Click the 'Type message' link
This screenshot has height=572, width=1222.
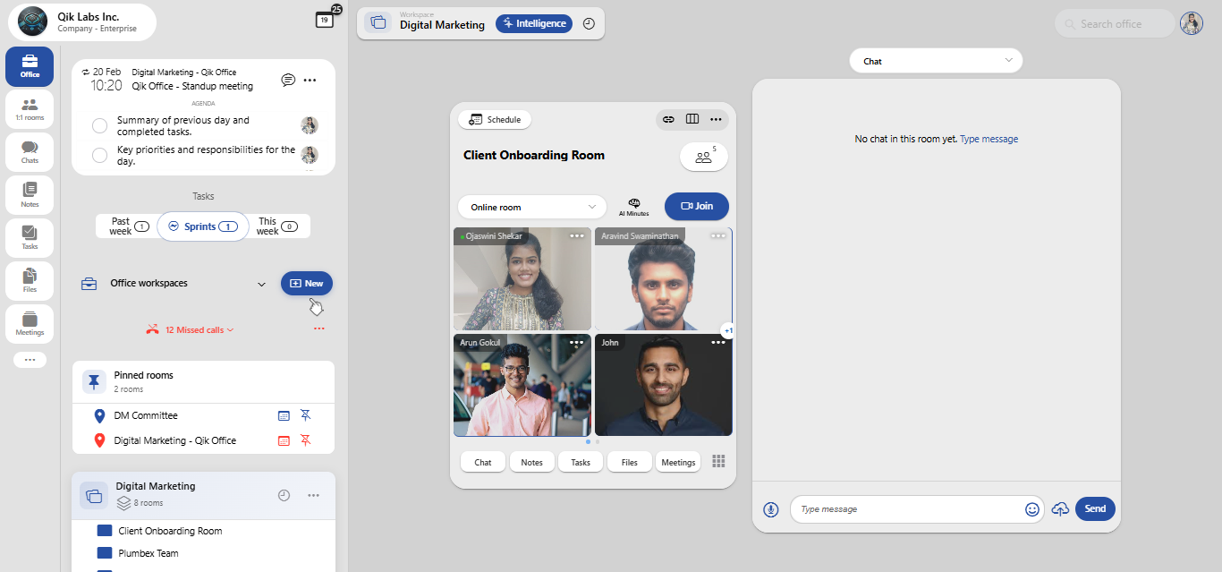click(989, 139)
